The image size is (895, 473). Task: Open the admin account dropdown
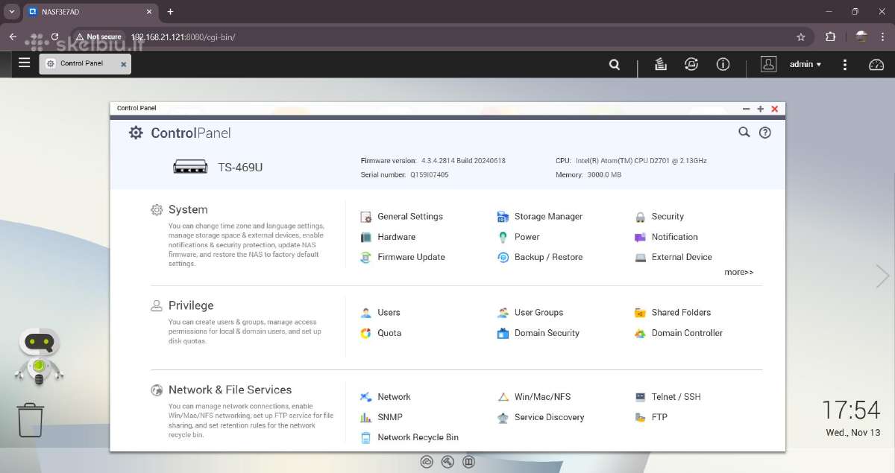(805, 64)
